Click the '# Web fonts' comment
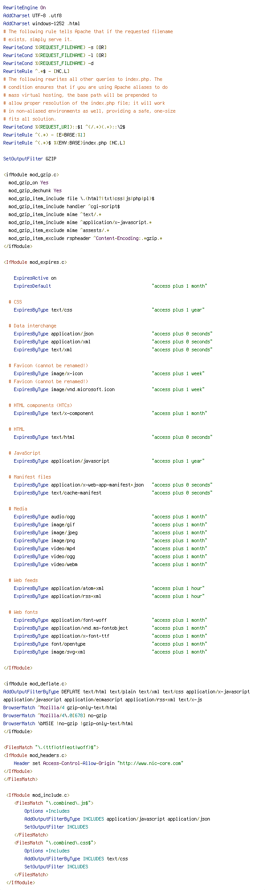 coord(23,612)
